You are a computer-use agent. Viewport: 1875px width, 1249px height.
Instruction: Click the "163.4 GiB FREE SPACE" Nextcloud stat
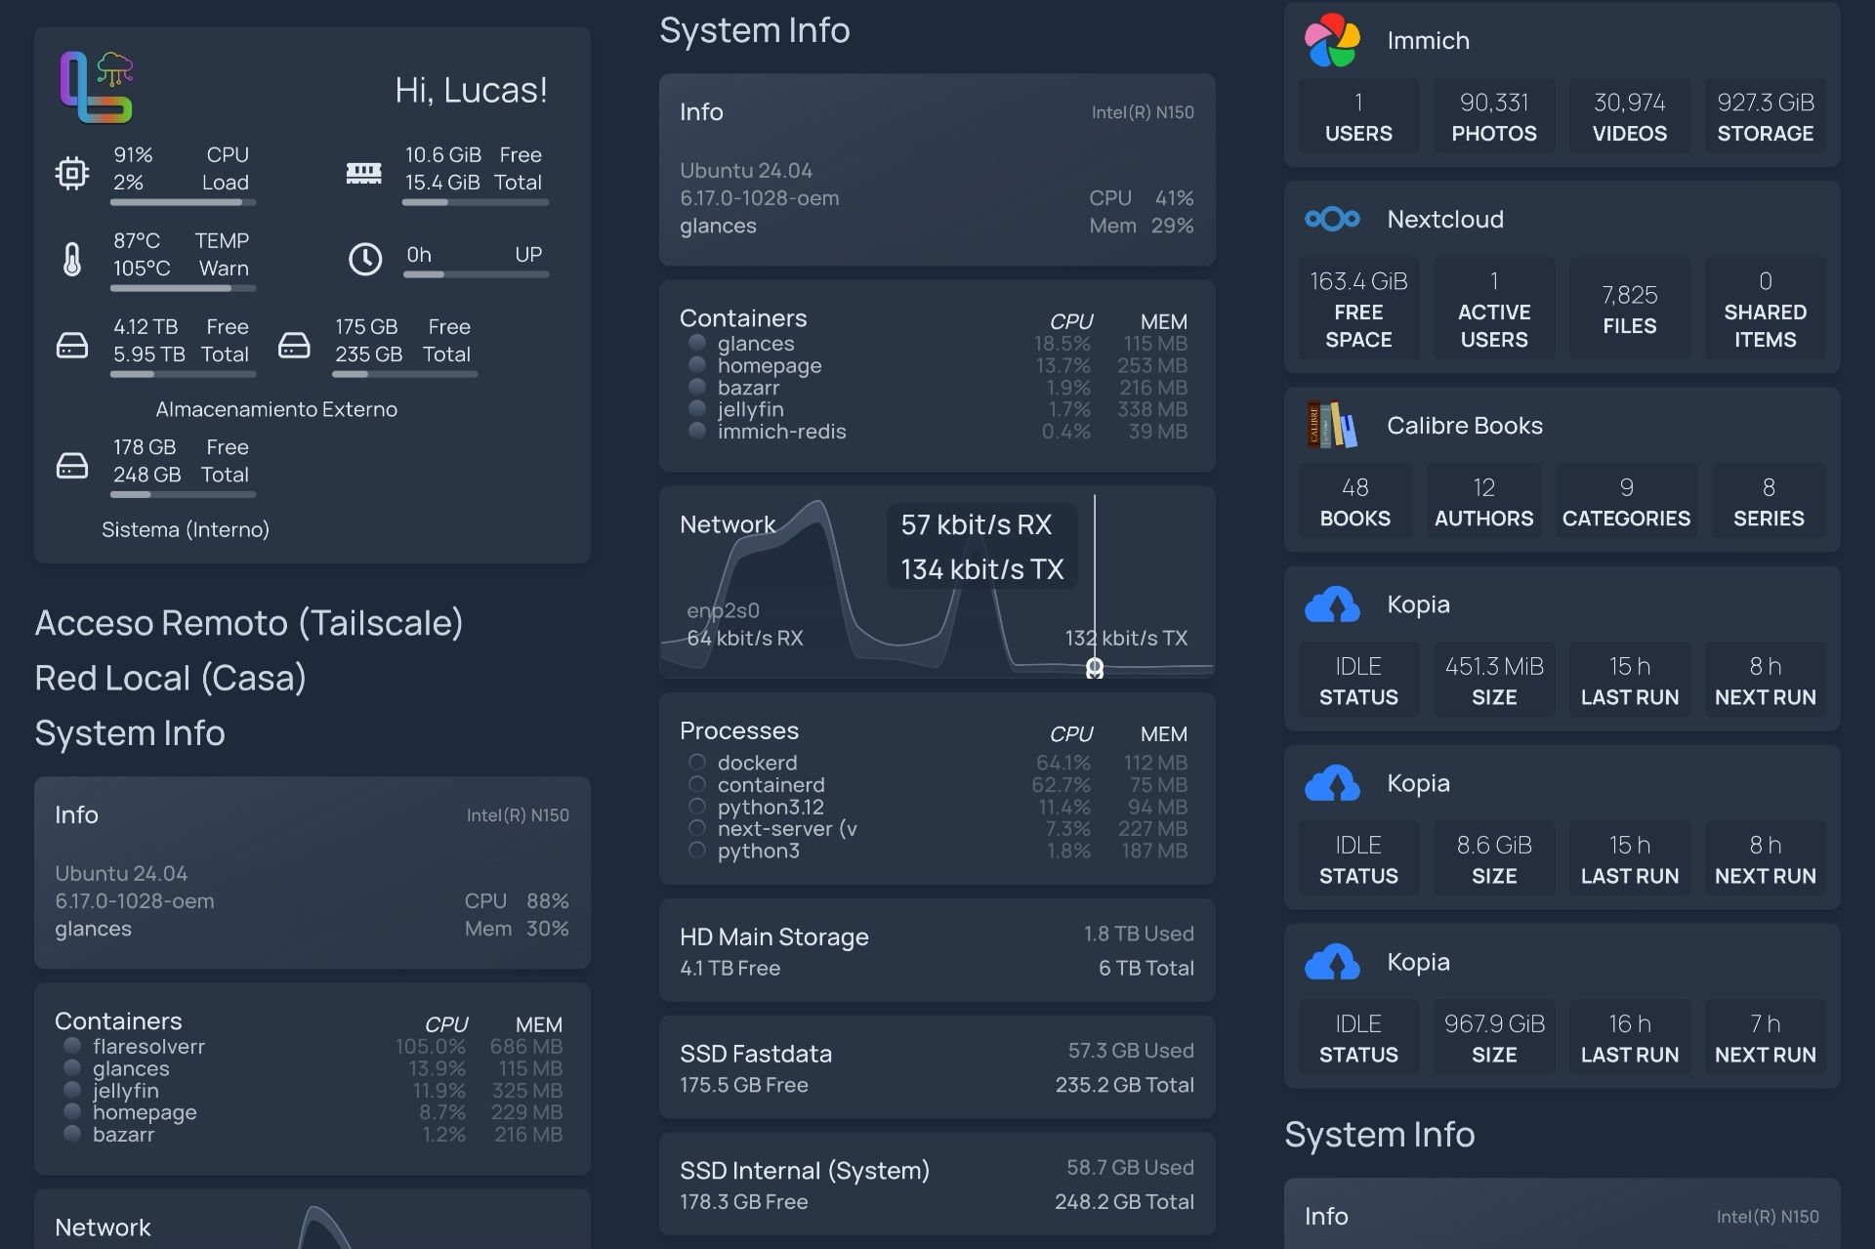point(1358,309)
